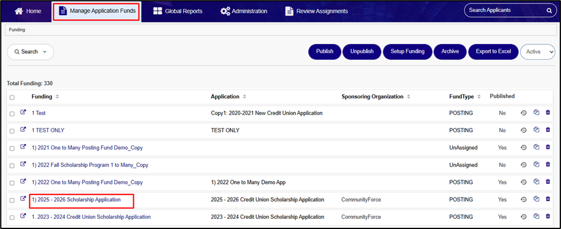Check the box for 1 TEST ONLY row

tap(12, 131)
